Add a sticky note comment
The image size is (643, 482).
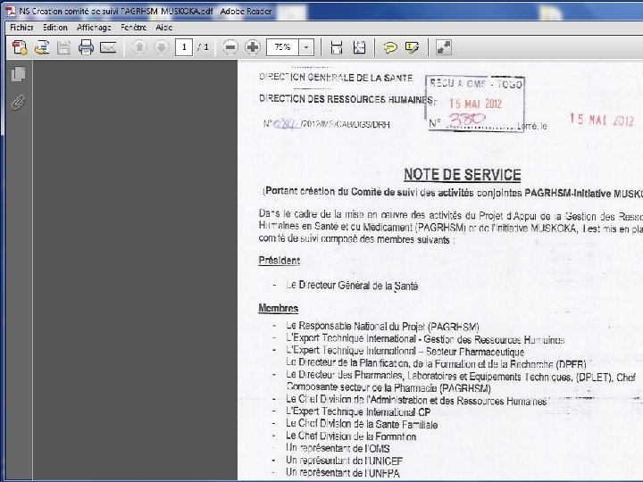pos(390,47)
